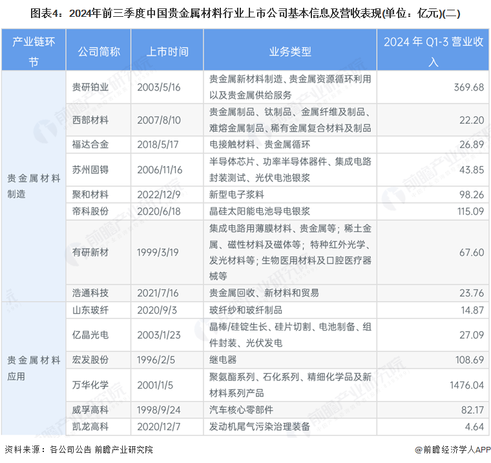Click listing date '2020/6/18'
The width and height of the screenshot is (491, 463).
tap(159, 211)
